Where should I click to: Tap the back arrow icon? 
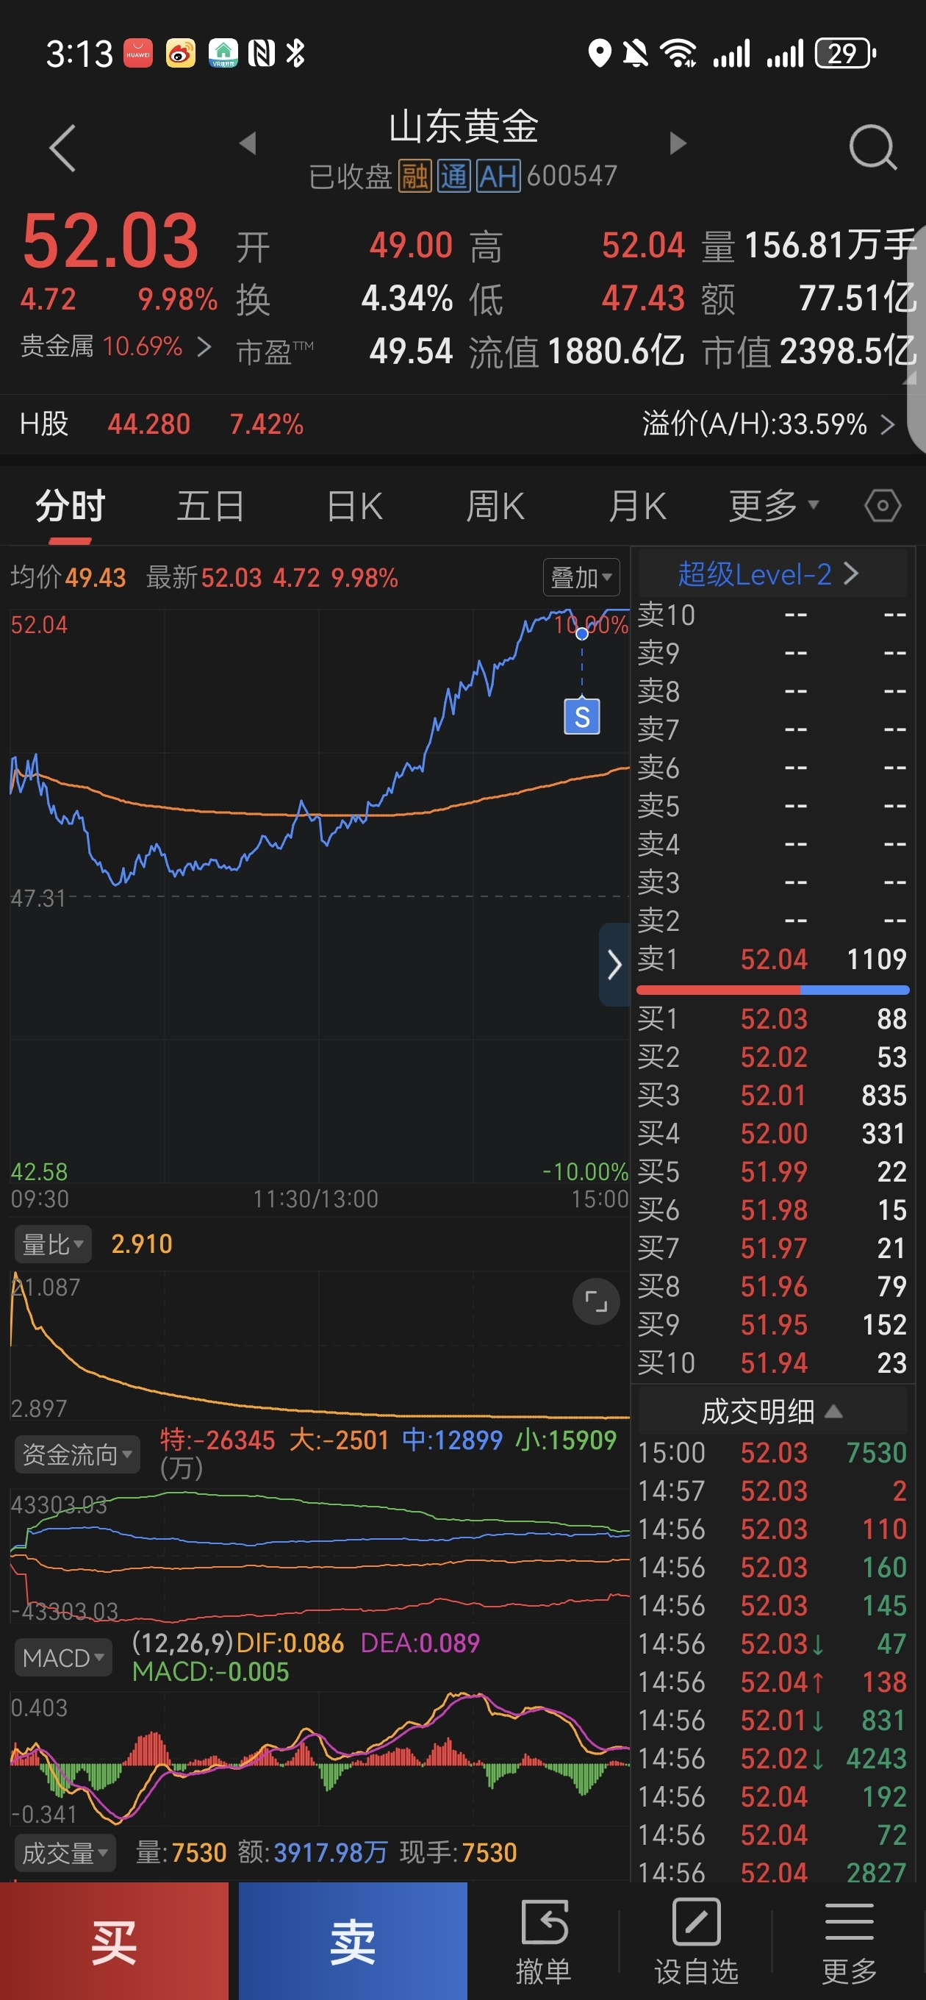pos(63,148)
